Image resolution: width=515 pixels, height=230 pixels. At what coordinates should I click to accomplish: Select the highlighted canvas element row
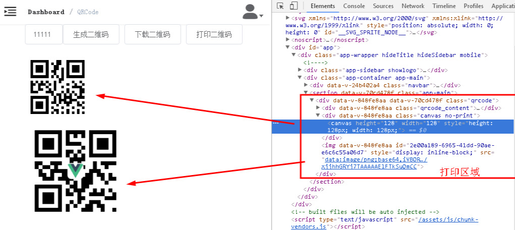click(393, 127)
